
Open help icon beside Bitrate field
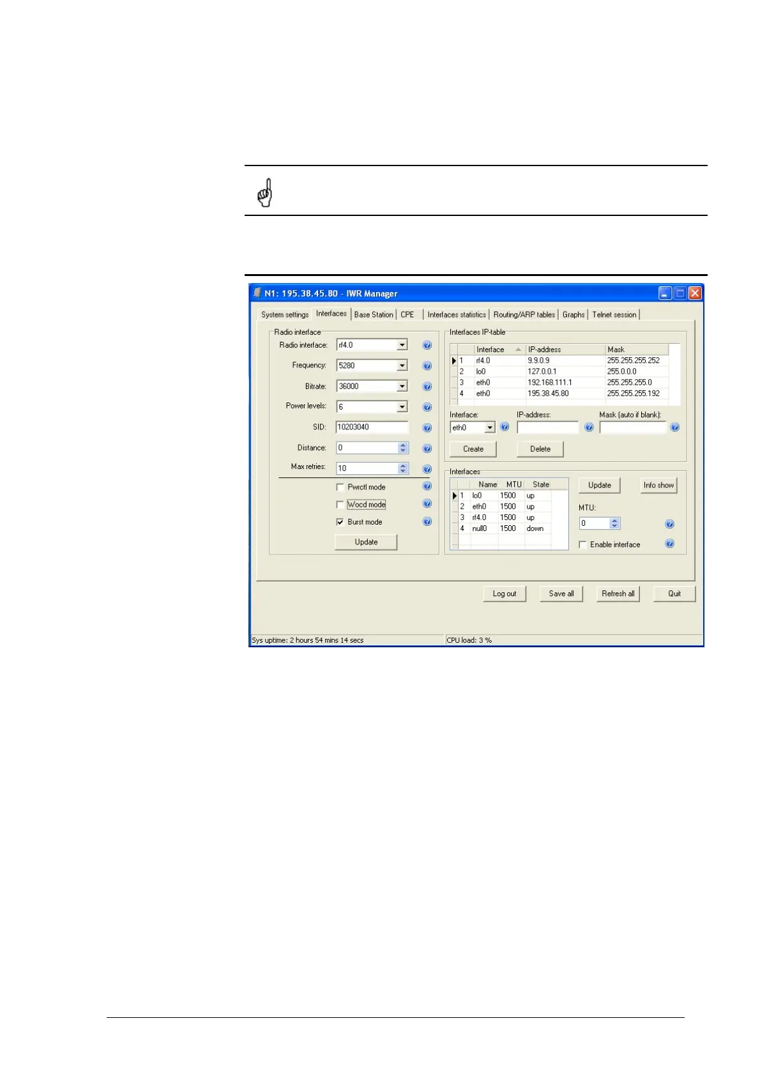coord(427,387)
